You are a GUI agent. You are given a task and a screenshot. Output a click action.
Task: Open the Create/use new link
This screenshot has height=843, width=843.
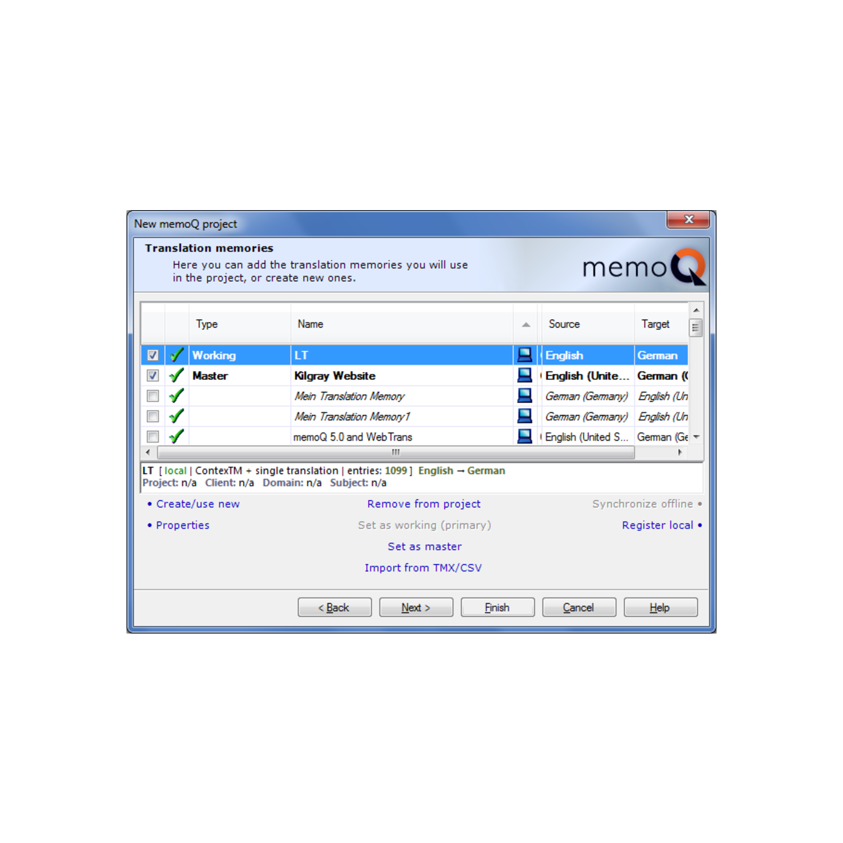click(198, 504)
